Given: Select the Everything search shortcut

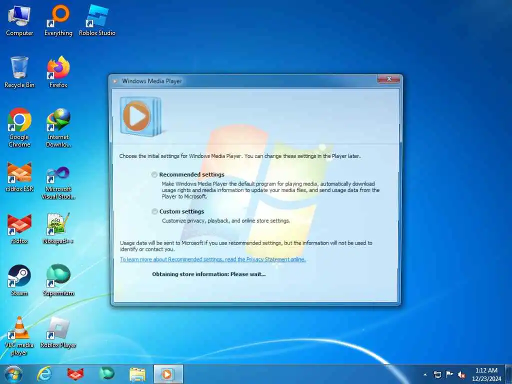Looking at the screenshot, I should point(58,20).
